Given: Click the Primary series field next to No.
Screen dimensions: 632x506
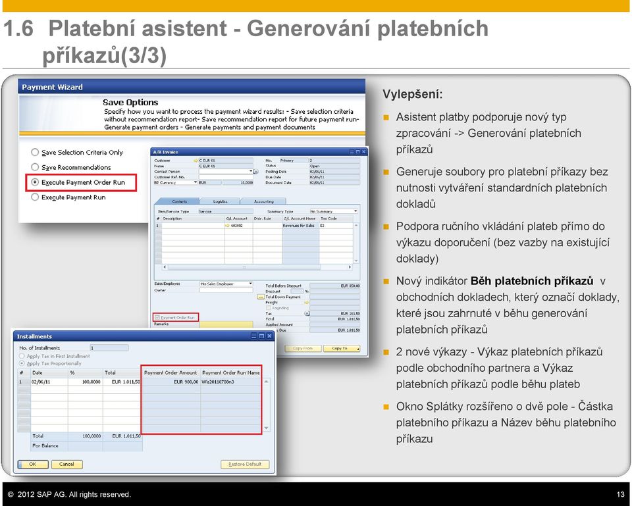Looking at the screenshot, I should (294, 161).
